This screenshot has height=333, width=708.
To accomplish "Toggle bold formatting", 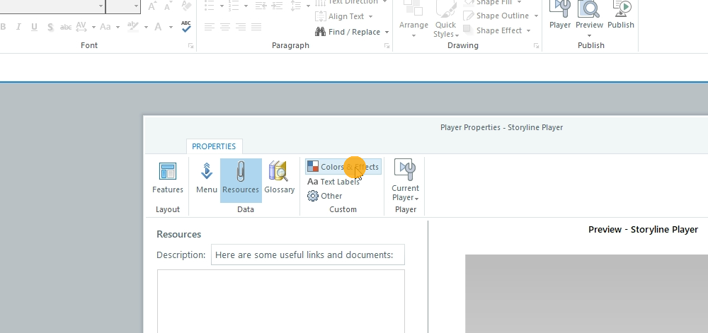I will [x=4, y=27].
